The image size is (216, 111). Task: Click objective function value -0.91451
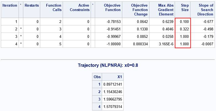pos(113,29)
